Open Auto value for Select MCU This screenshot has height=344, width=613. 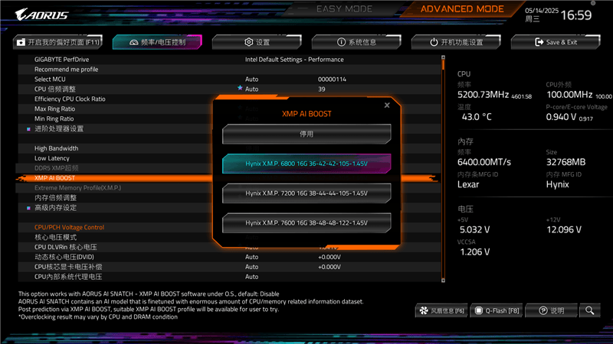(x=251, y=80)
